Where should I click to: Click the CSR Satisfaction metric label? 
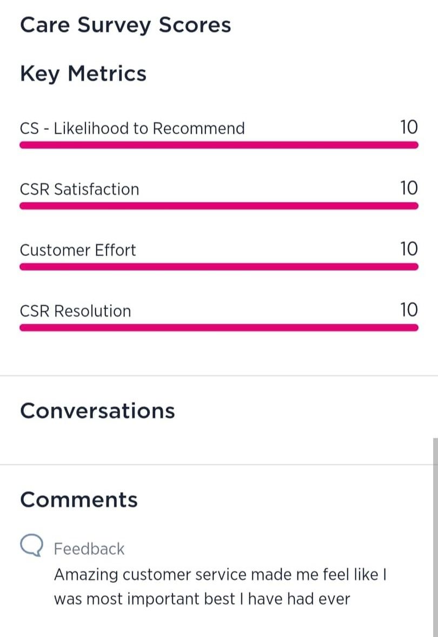pyautogui.click(x=79, y=189)
